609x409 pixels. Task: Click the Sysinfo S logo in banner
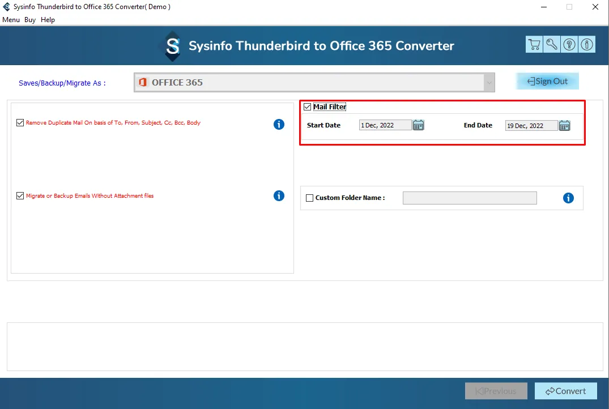[172, 46]
